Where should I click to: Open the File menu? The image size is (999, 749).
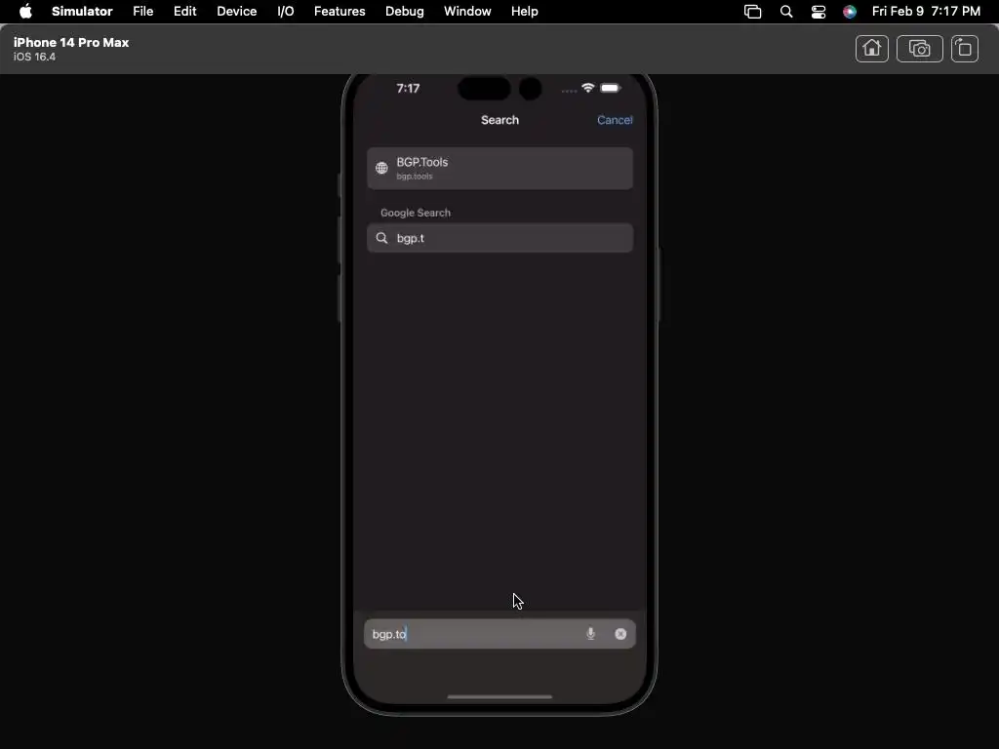(x=142, y=12)
